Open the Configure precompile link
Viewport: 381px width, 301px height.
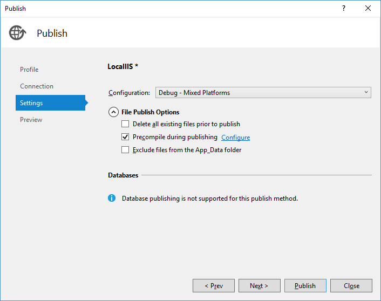235,138
